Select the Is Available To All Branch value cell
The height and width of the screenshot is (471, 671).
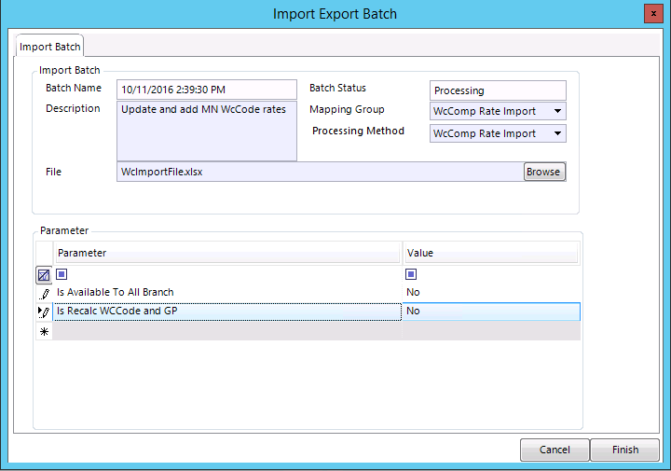(x=490, y=293)
